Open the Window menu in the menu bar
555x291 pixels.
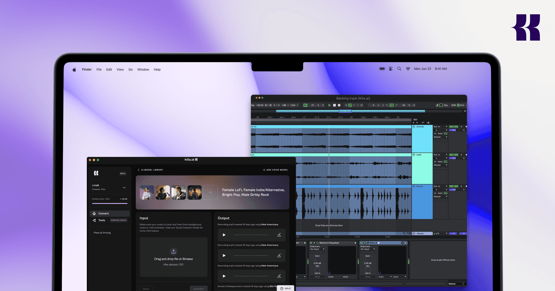coord(143,70)
